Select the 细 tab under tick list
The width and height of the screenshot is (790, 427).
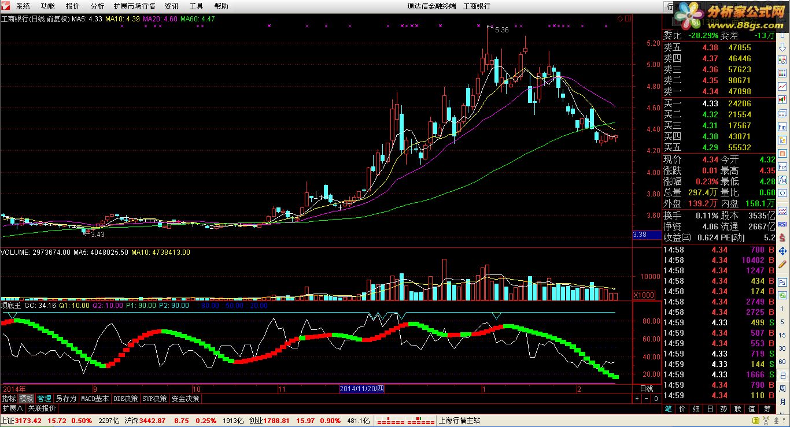[696, 409]
